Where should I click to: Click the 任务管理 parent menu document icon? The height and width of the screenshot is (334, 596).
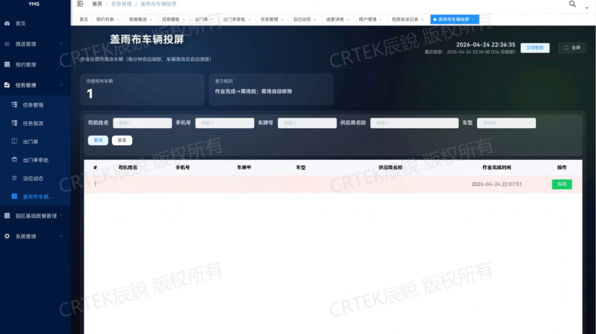pyautogui.click(x=7, y=85)
